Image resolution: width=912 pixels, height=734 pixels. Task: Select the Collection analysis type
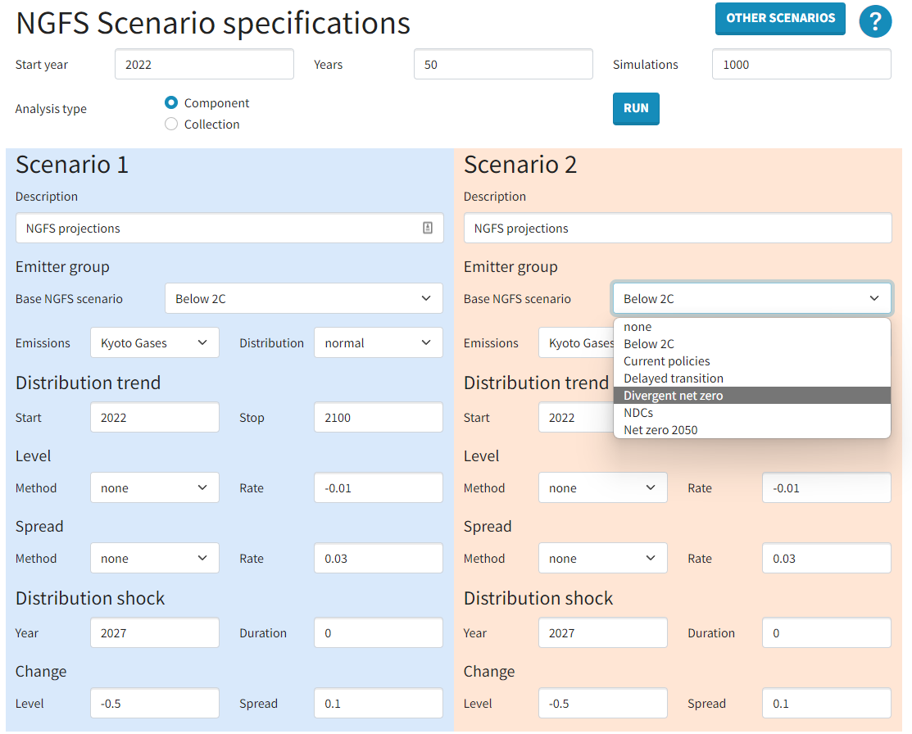point(170,124)
